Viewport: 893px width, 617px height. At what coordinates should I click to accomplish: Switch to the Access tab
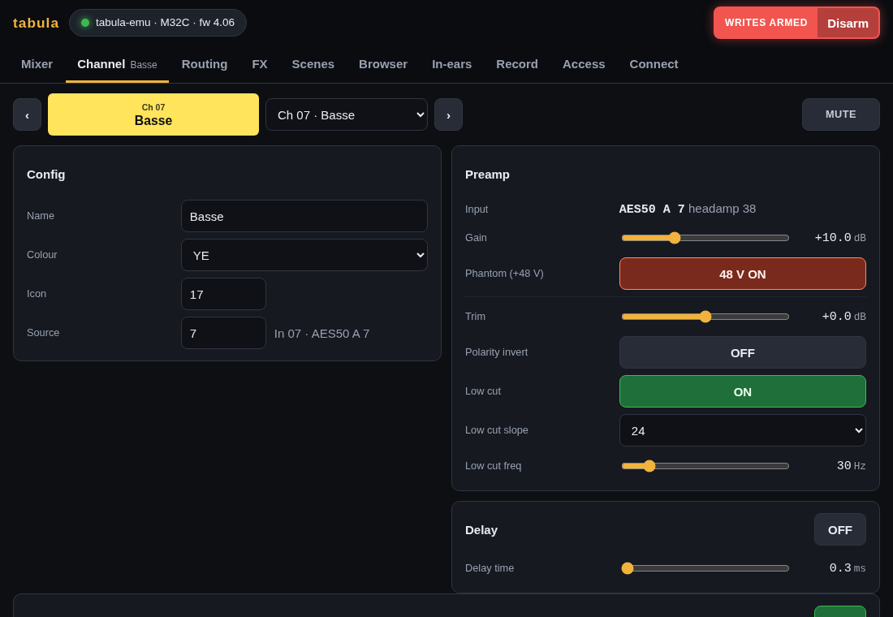(584, 64)
